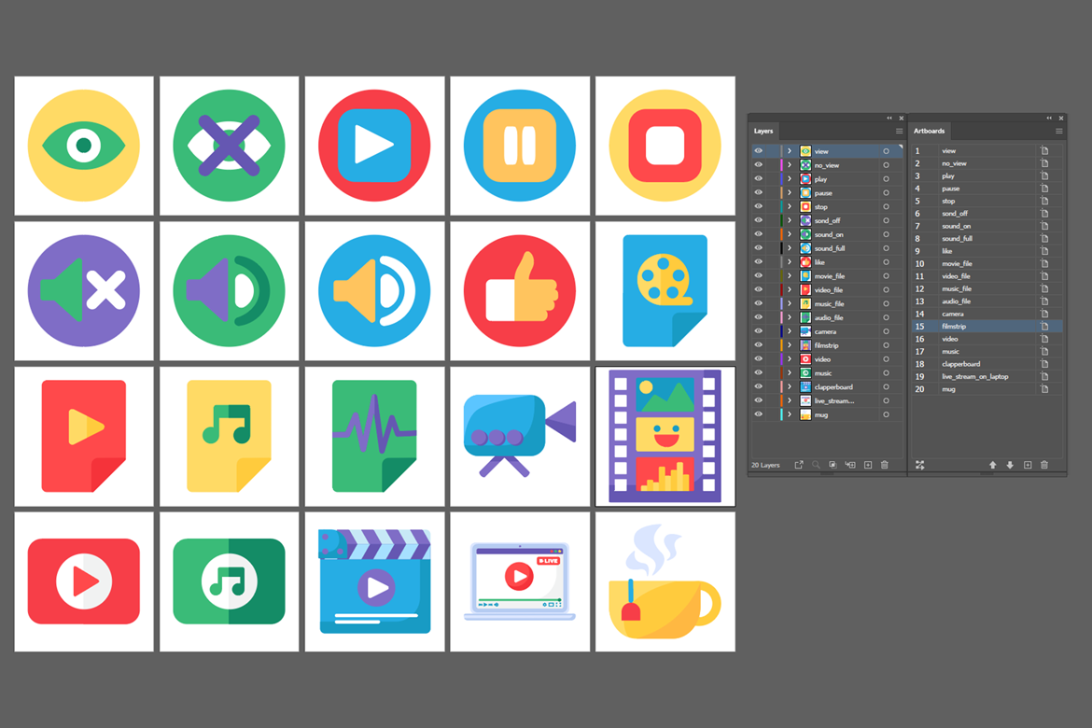Open the Layers panel flyout menu
This screenshot has width=1092, height=728.
point(898,132)
